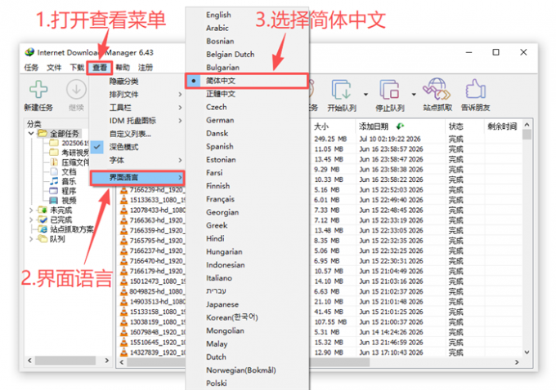Choose 正體中文 from the language list
This screenshot has width=556, height=390.
tap(247, 94)
